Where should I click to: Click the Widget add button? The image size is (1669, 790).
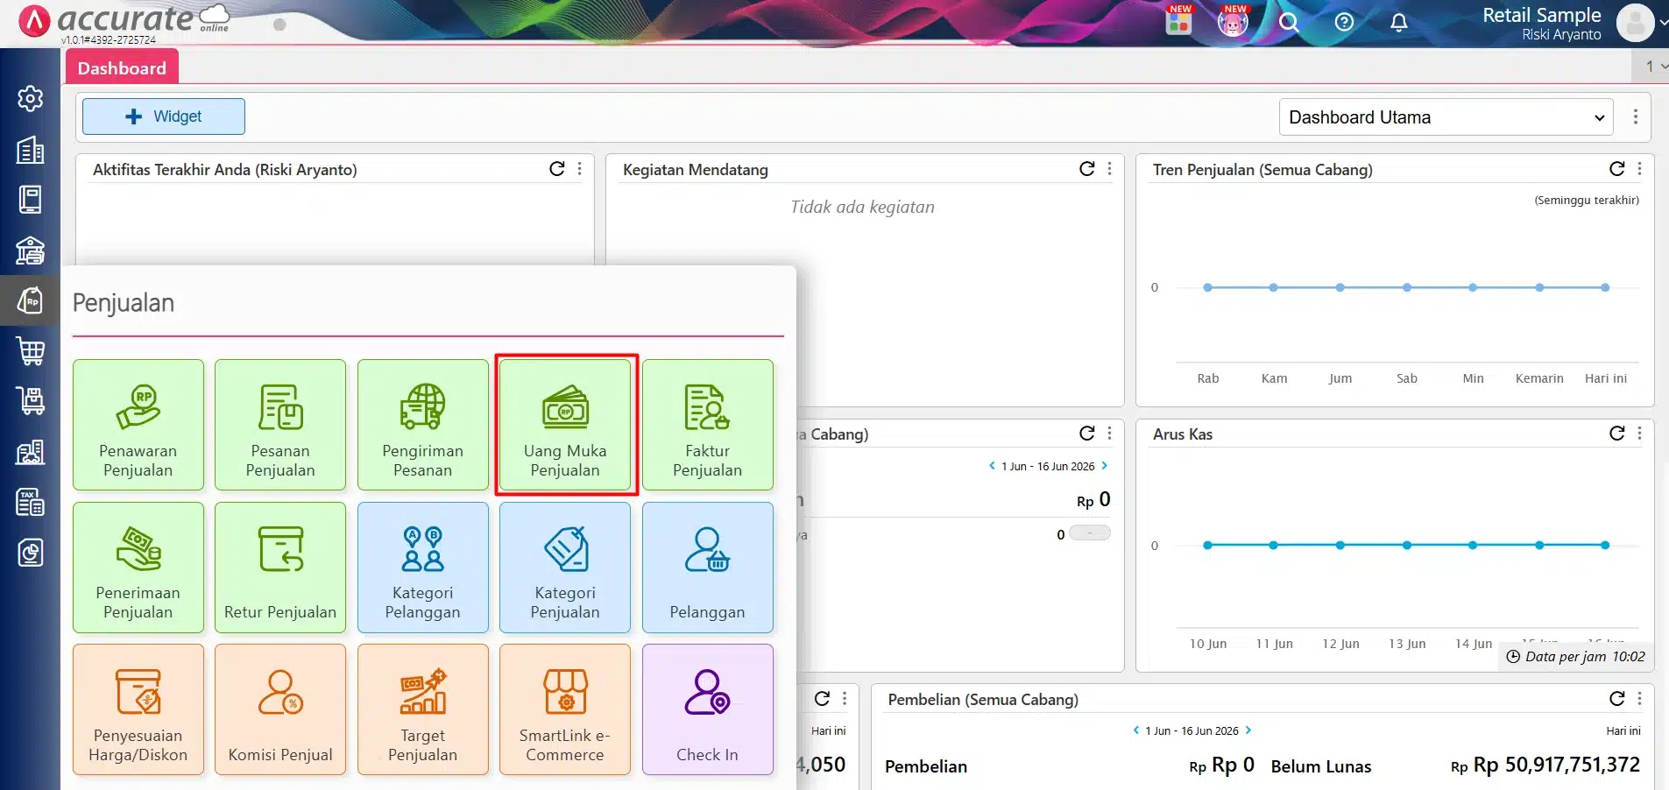pos(164,116)
